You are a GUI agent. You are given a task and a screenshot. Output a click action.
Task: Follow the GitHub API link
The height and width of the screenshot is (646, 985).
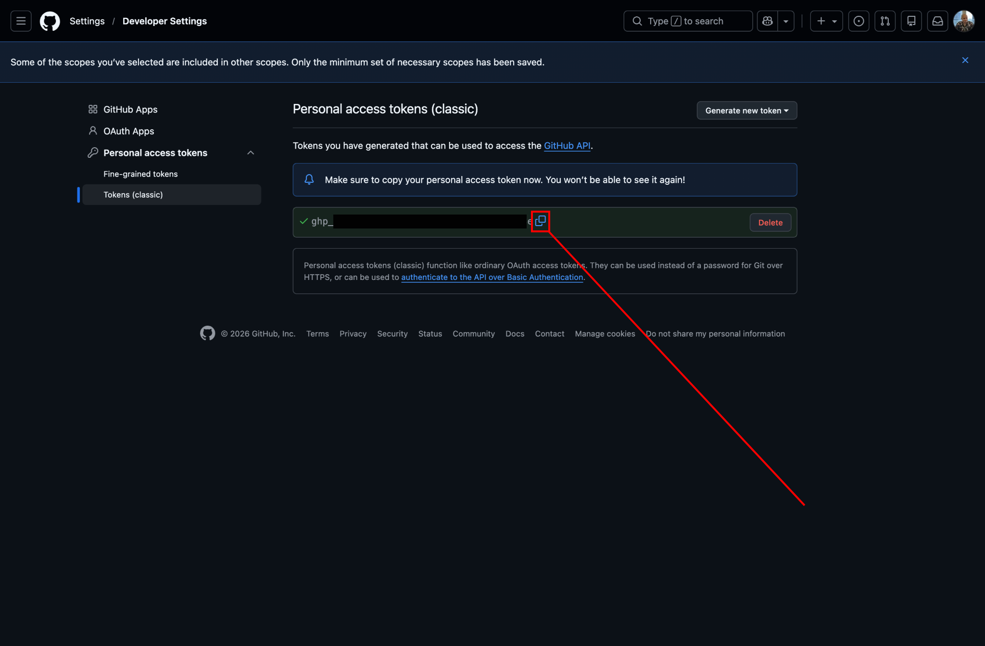(567, 146)
